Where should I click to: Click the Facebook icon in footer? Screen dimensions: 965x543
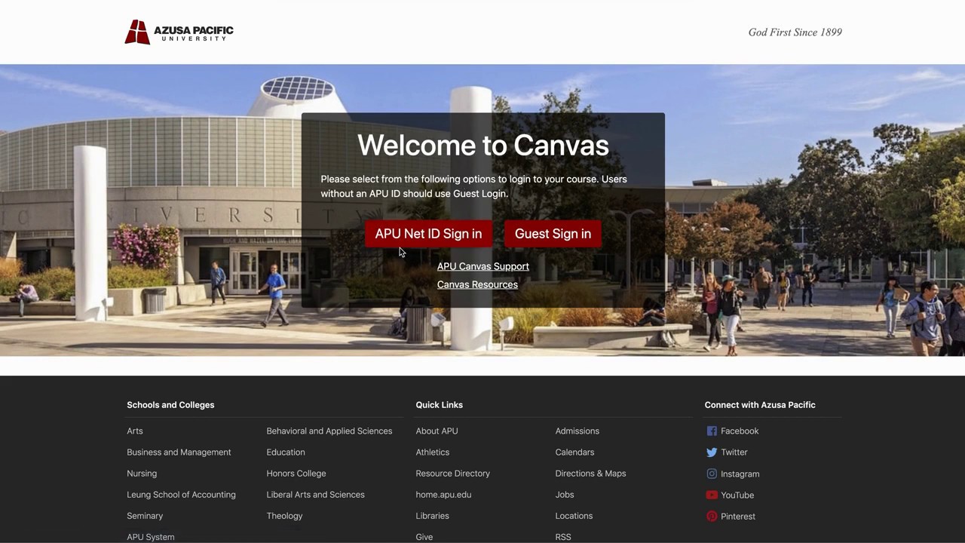pos(712,431)
